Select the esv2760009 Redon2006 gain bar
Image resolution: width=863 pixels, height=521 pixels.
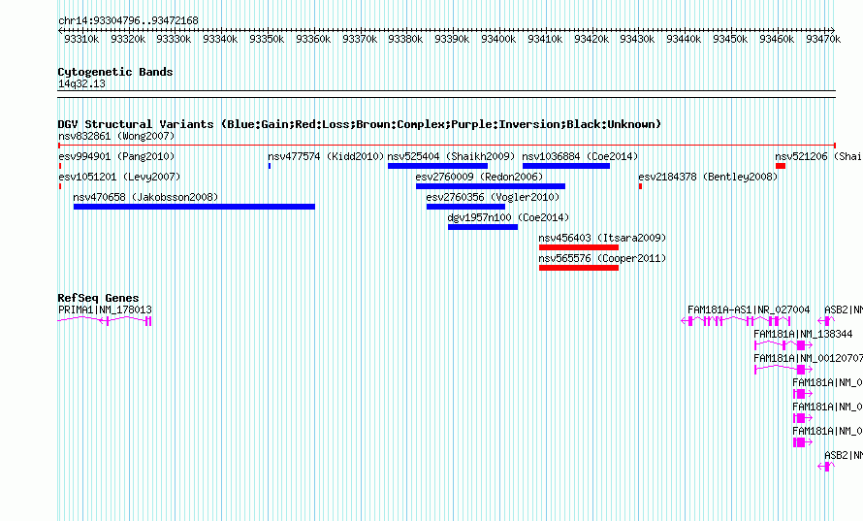[x=491, y=186]
